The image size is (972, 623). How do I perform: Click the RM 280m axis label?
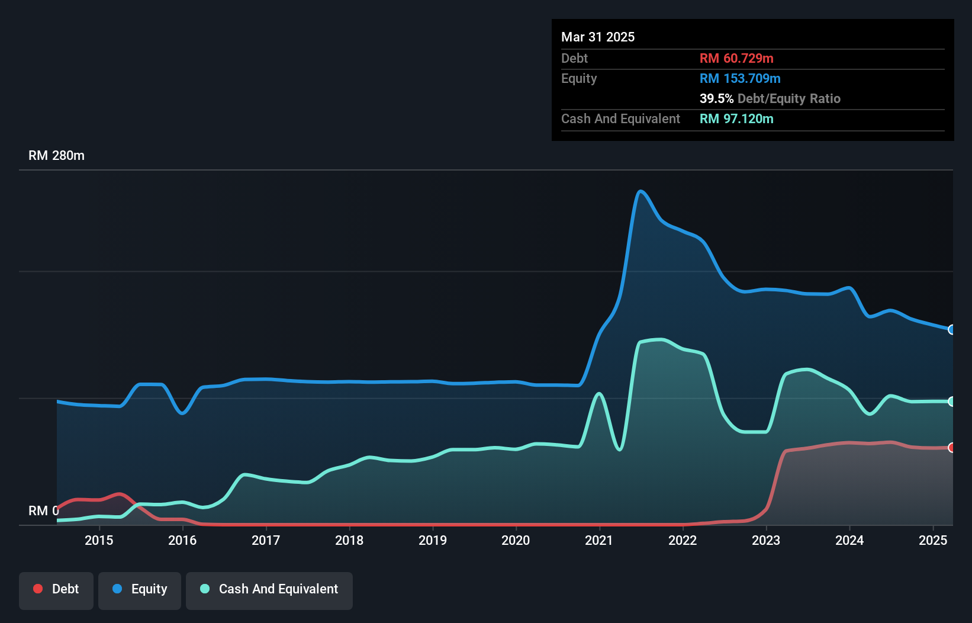[56, 155]
